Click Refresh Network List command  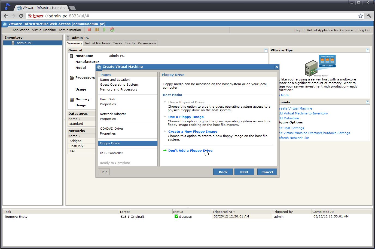click(x=294, y=138)
